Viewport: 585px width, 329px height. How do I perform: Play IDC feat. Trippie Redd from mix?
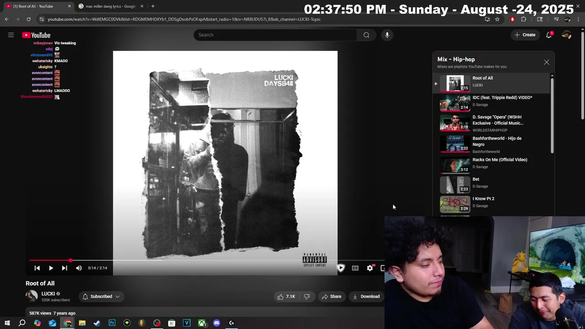[492, 103]
